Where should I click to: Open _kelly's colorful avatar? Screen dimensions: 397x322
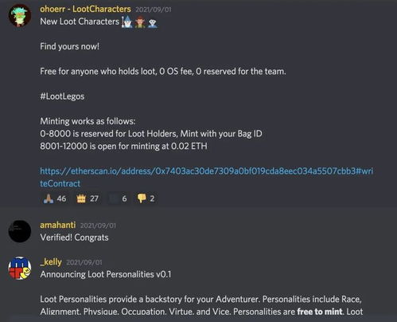[x=20, y=268]
